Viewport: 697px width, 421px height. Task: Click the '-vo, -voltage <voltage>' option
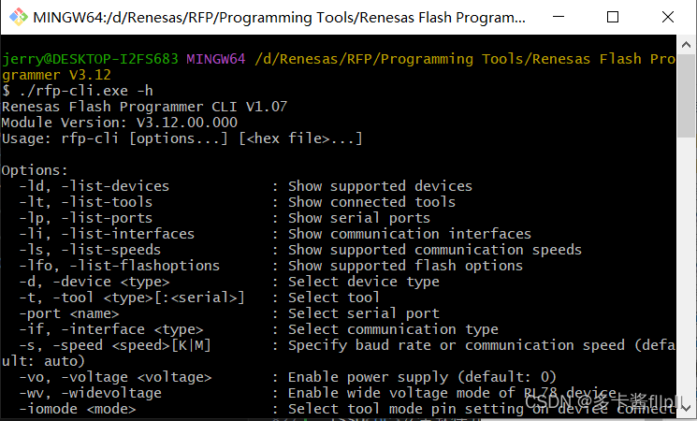click(x=116, y=377)
